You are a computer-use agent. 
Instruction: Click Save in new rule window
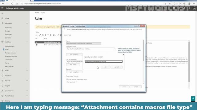[124, 87]
